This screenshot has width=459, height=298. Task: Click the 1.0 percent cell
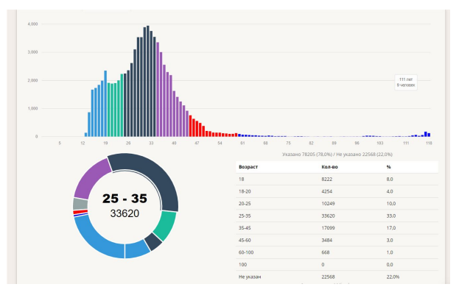(390, 252)
